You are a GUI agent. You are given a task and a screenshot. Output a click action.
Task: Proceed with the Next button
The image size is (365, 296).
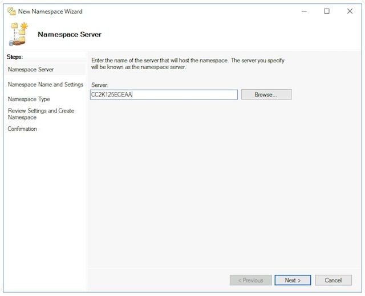[293, 280]
